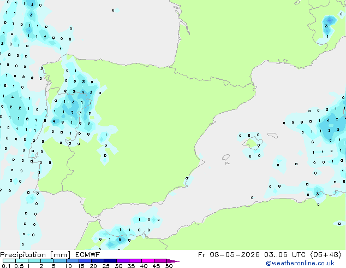Viewport: 346px width, 268px height.
Task: Click the "0.5" legend scale label
Action: click(x=19, y=266)
